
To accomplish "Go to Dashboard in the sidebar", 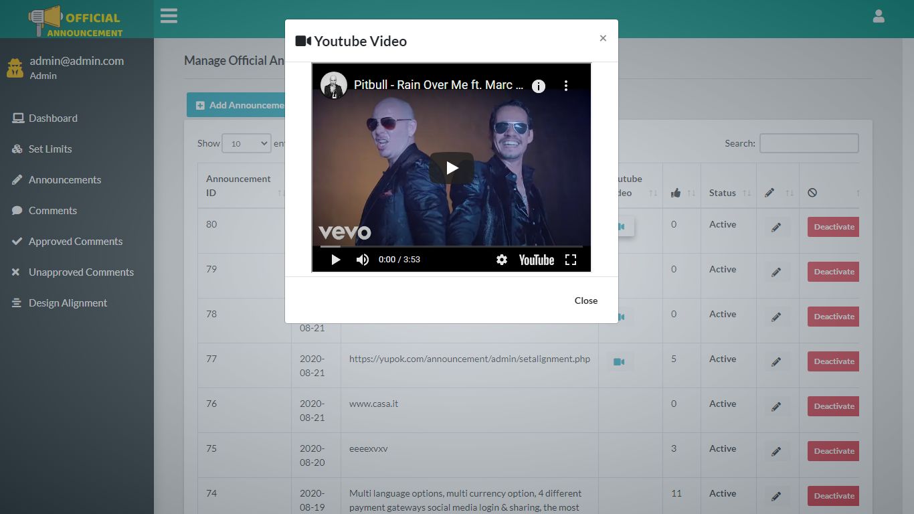I will click(x=52, y=118).
